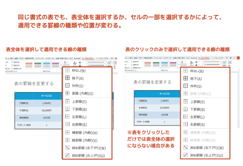The height and width of the screenshot is (166, 243).
Task: Click the 表の罫線を変更する title in the left slide
Action: pos(34,83)
